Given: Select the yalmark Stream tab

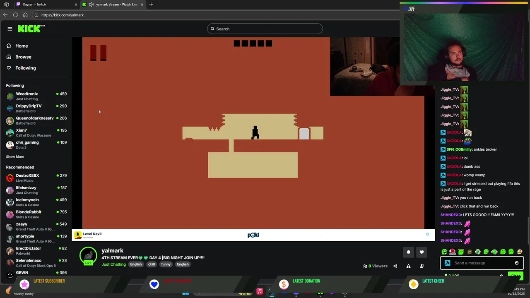Looking at the screenshot, I should click(113, 4).
